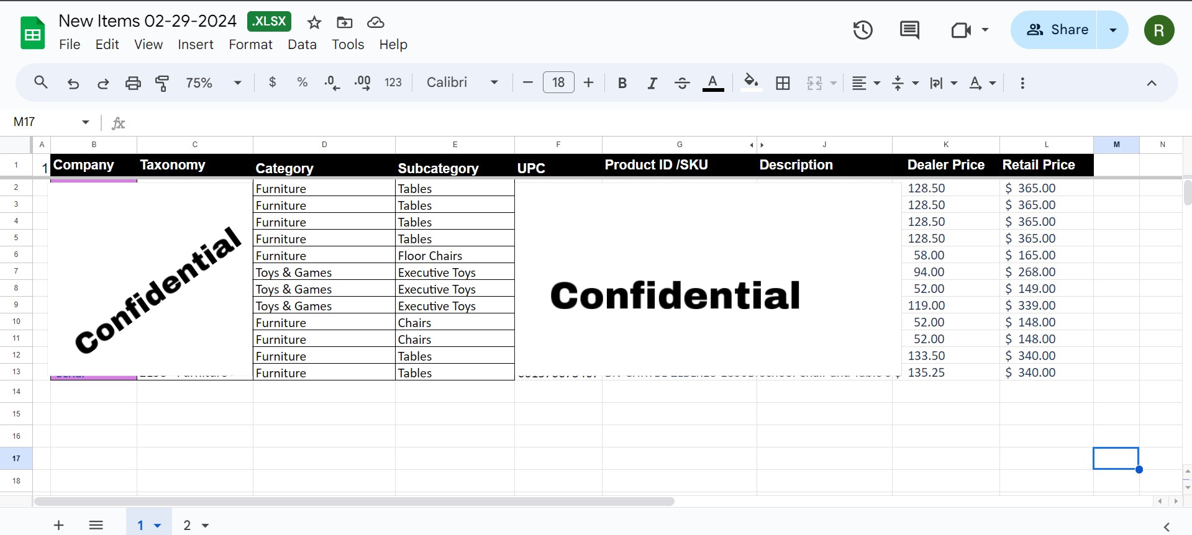Open the side panel arrow at bottom right
This screenshot has height=535, width=1192.
[x=1166, y=526]
